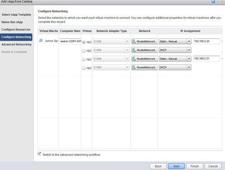Click IP address field 192.168.2.20
Viewport: 225px width, 170px height.
click(x=206, y=41)
